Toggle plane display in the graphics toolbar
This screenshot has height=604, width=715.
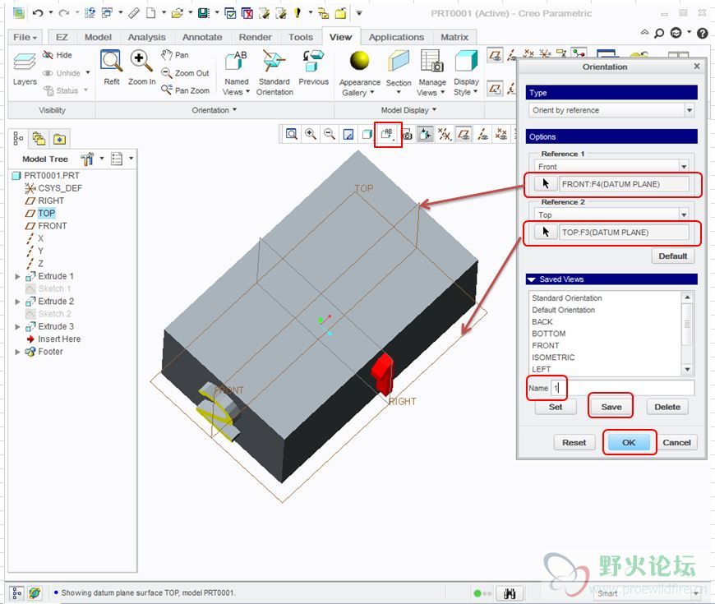pyautogui.click(x=464, y=134)
